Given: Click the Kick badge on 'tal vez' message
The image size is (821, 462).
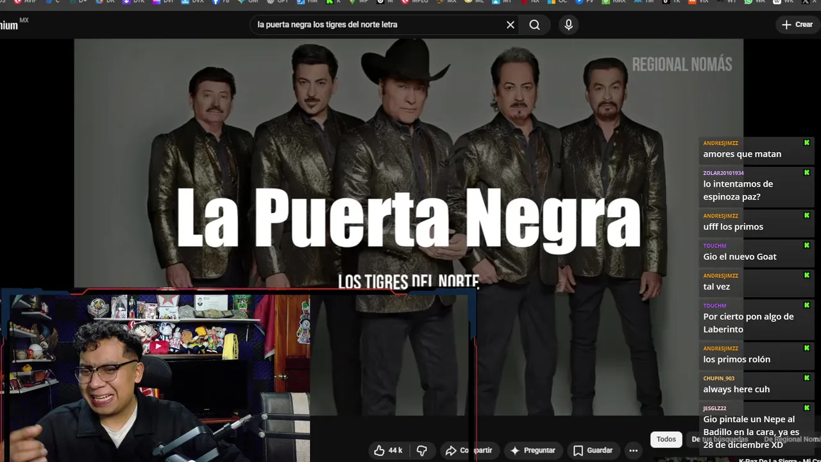Looking at the screenshot, I should [x=807, y=275].
